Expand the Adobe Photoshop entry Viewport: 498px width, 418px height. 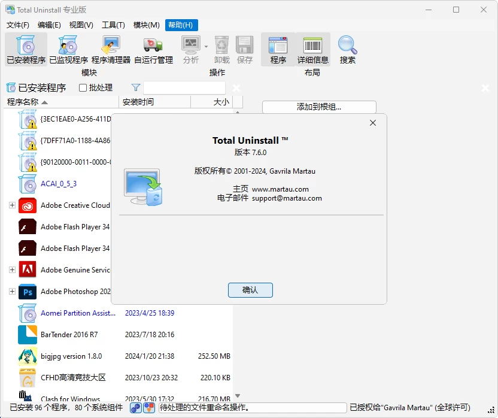(12, 291)
